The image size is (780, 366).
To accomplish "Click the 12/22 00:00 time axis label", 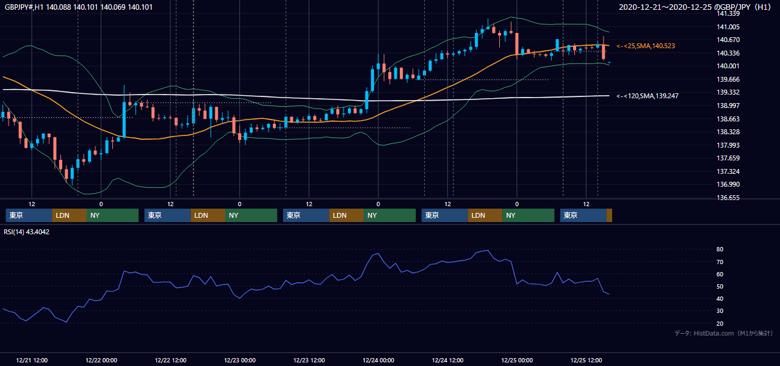I will [101, 360].
